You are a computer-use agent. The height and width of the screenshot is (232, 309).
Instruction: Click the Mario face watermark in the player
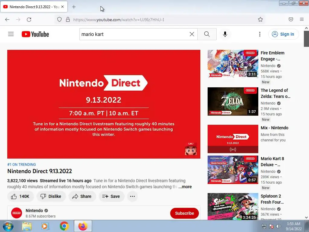tap(191, 149)
